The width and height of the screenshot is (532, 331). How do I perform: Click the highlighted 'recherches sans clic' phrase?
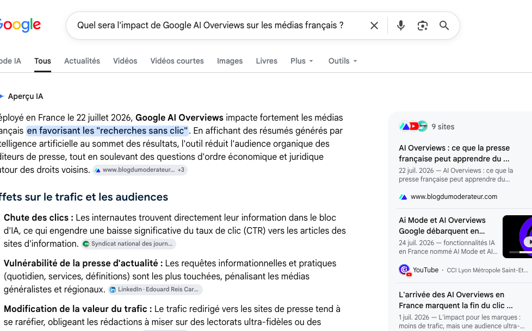[107, 131]
